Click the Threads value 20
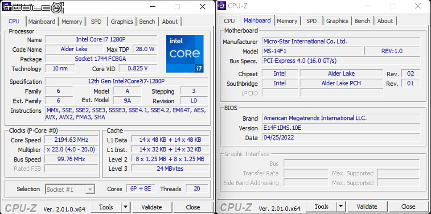The width and height of the screenshot is (431, 214). [x=197, y=189]
